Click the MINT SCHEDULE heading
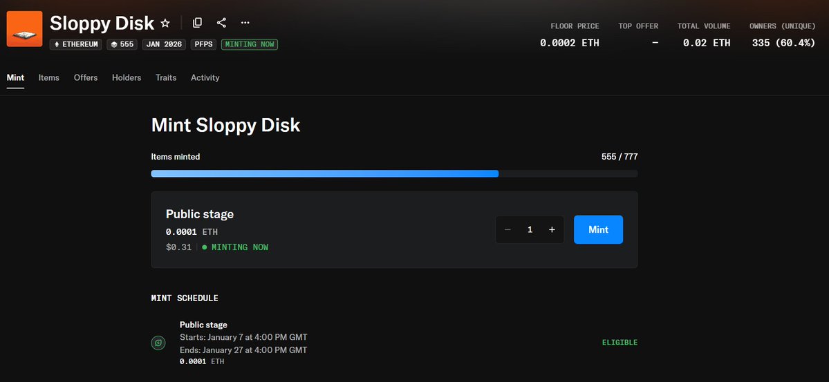 click(x=185, y=298)
